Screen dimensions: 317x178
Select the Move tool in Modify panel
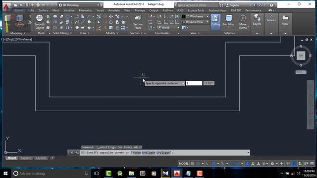111,16
